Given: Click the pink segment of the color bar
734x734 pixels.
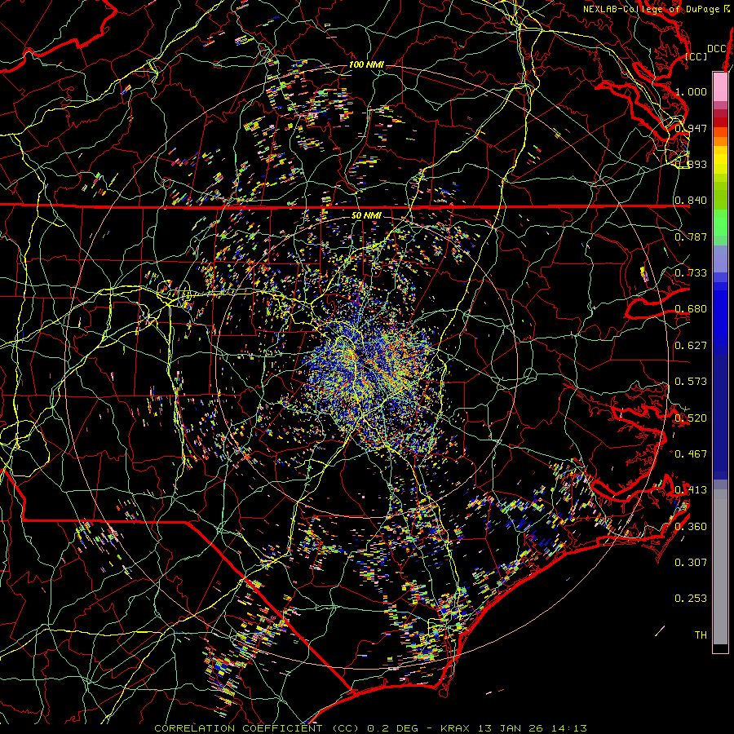Looking at the screenshot, I should (x=720, y=87).
